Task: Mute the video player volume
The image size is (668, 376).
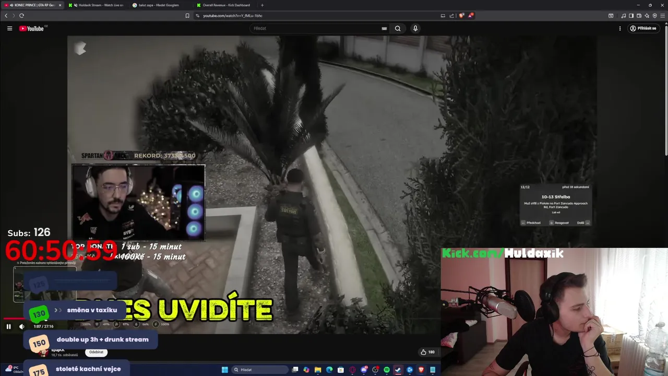Action: click(x=22, y=326)
